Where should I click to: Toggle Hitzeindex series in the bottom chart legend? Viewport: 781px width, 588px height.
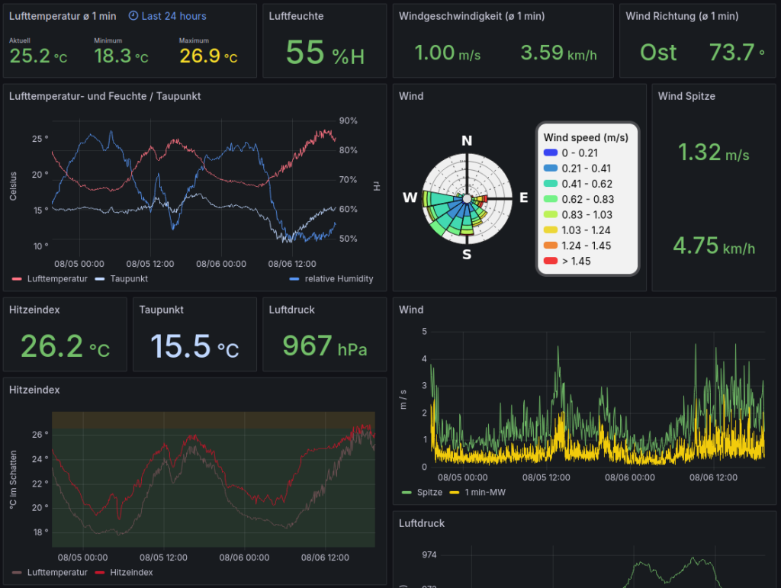point(131,572)
